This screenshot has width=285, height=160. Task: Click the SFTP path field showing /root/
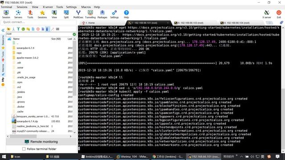tap(39, 34)
